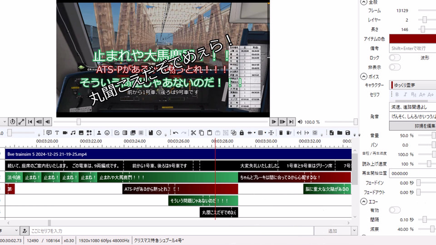Click the 抑揚を編集 button
Image resolution: width=436 pixels, height=245 pixels.
click(413, 126)
